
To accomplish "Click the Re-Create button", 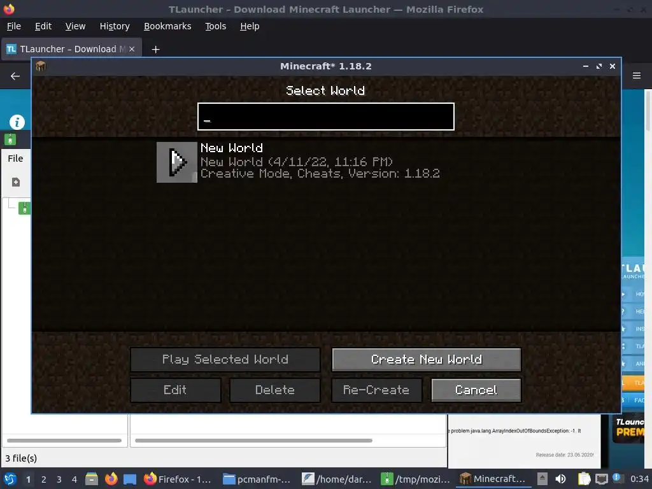I will point(376,390).
